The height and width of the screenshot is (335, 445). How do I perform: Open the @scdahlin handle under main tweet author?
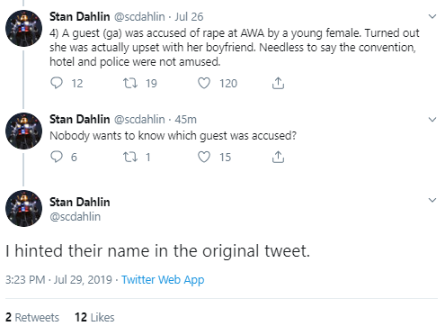pyautogui.click(x=76, y=216)
